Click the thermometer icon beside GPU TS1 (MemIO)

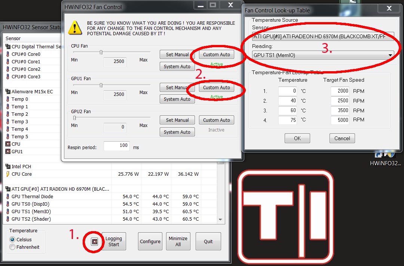[x=8, y=212]
